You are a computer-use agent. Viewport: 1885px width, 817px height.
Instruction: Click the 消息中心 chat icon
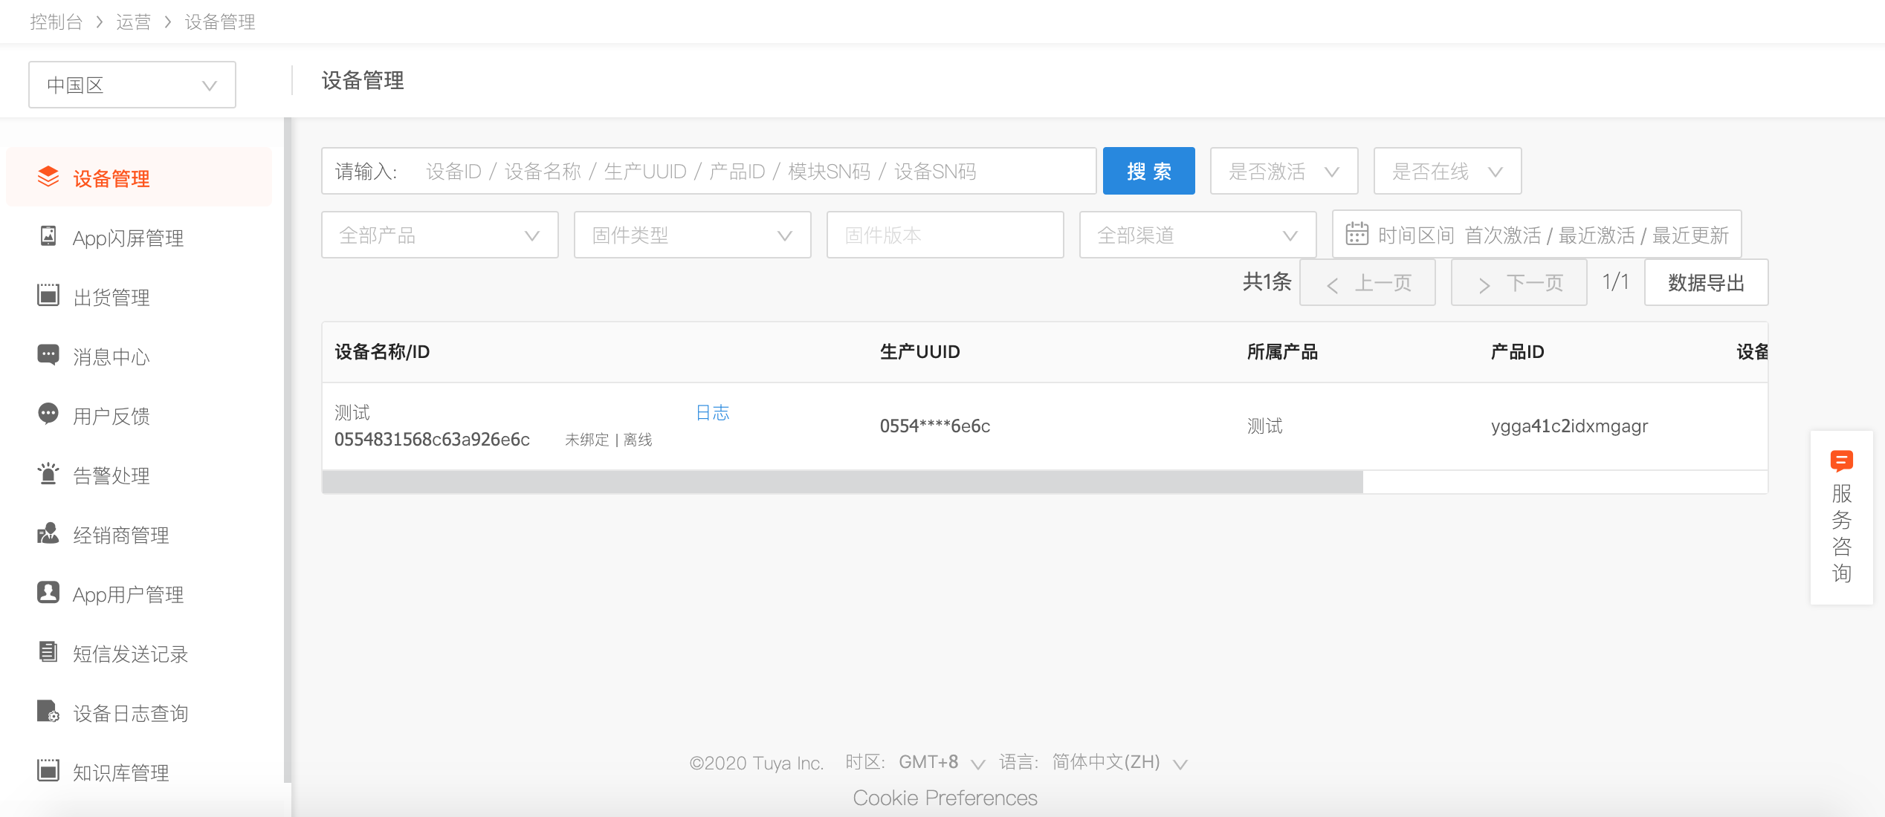[48, 355]
